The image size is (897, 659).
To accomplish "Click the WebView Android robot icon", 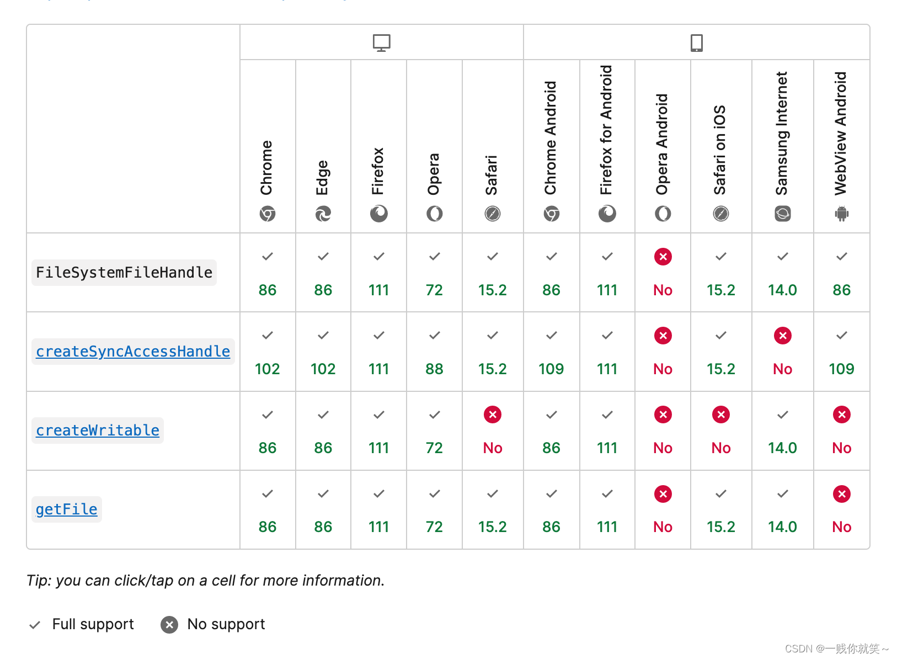I will point(842,214).
